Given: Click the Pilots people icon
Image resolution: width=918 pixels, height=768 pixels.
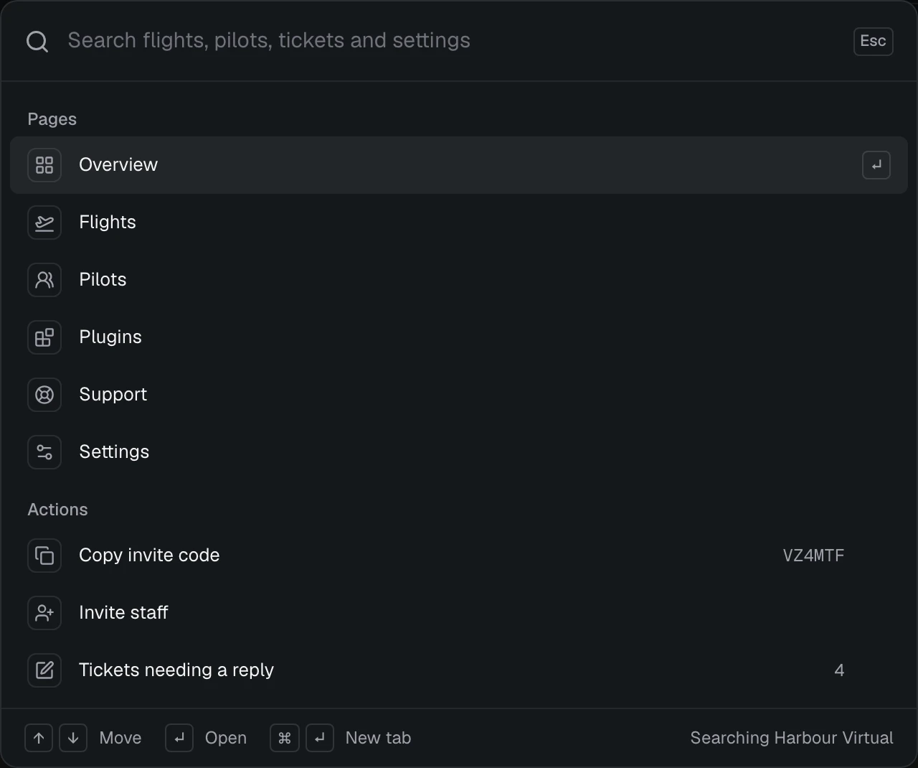Looking at the screenshot, I should point(44,280).
